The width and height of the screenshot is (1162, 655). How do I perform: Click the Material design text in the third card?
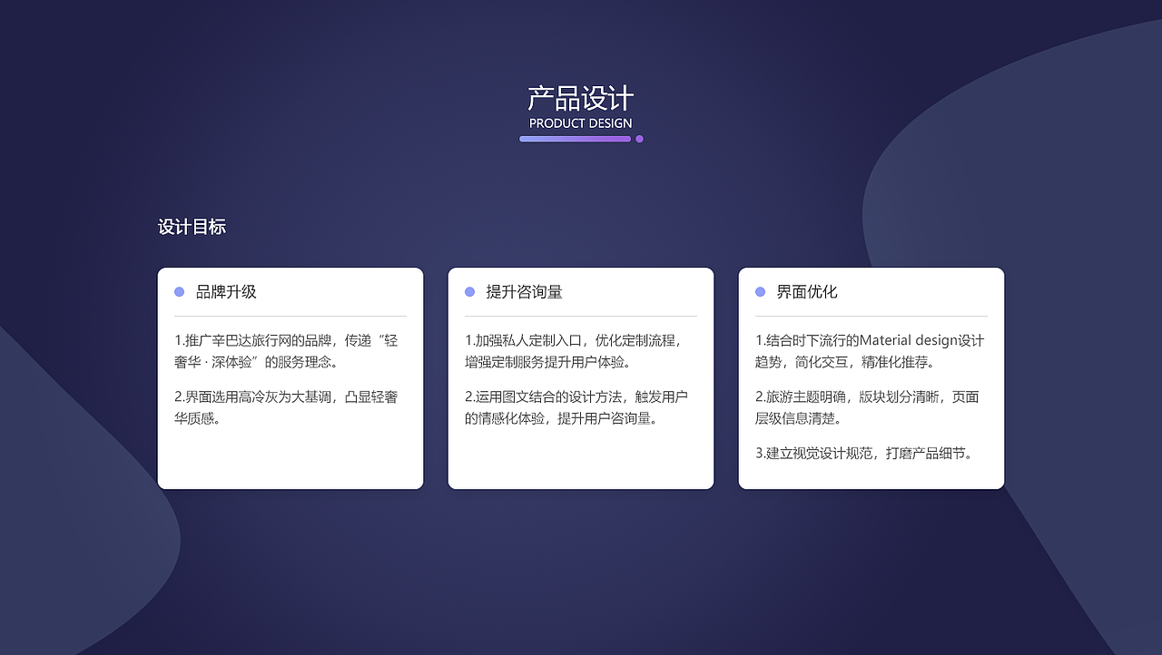(x=911, y=340)
